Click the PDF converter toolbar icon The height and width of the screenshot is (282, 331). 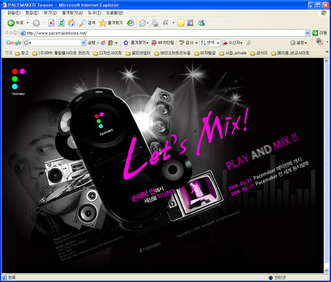[x=320, y=42]
